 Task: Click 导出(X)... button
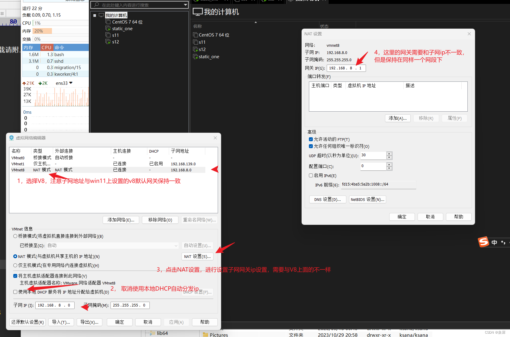point(89,322)
